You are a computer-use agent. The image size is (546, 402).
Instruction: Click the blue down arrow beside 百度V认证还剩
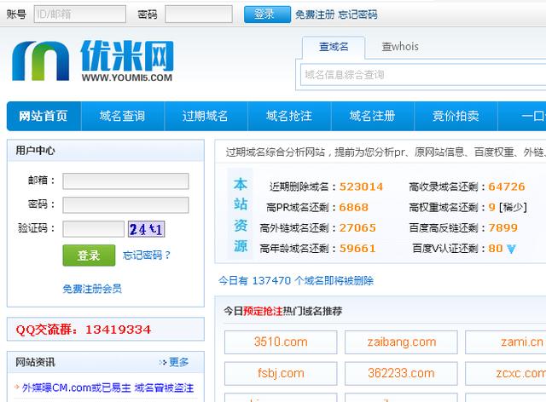[511, 249]
